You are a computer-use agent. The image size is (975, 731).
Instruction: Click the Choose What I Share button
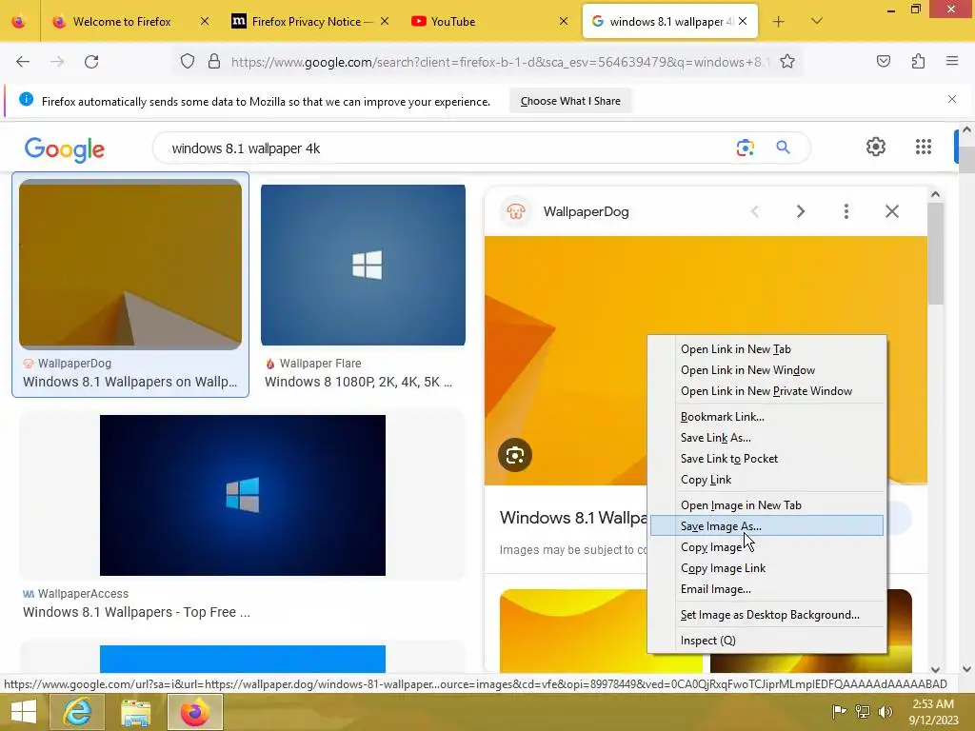tap(570, 101)
